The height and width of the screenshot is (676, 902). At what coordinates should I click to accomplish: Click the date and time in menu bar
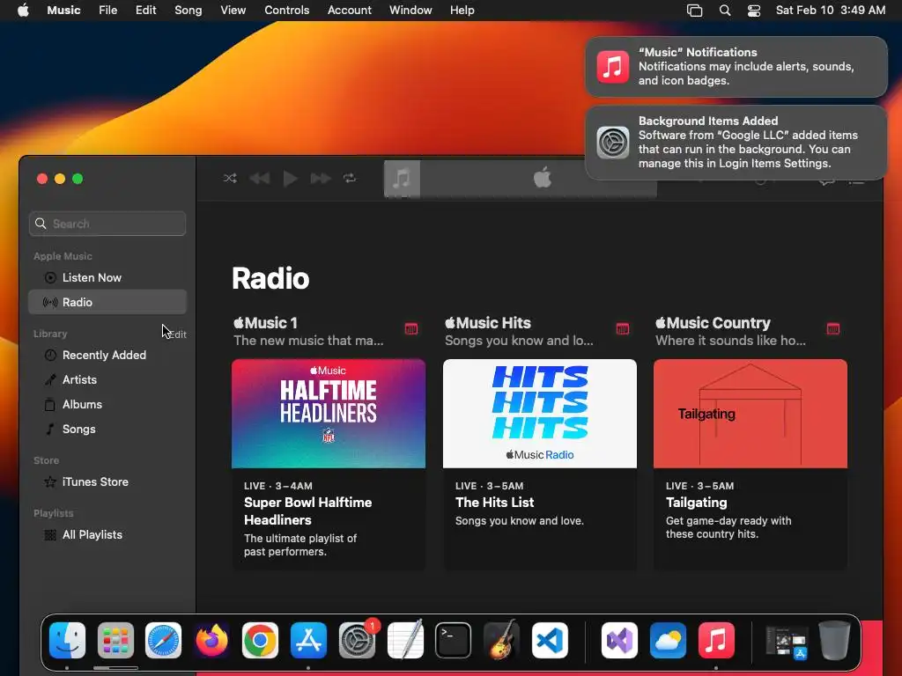(x=831, y=11)
